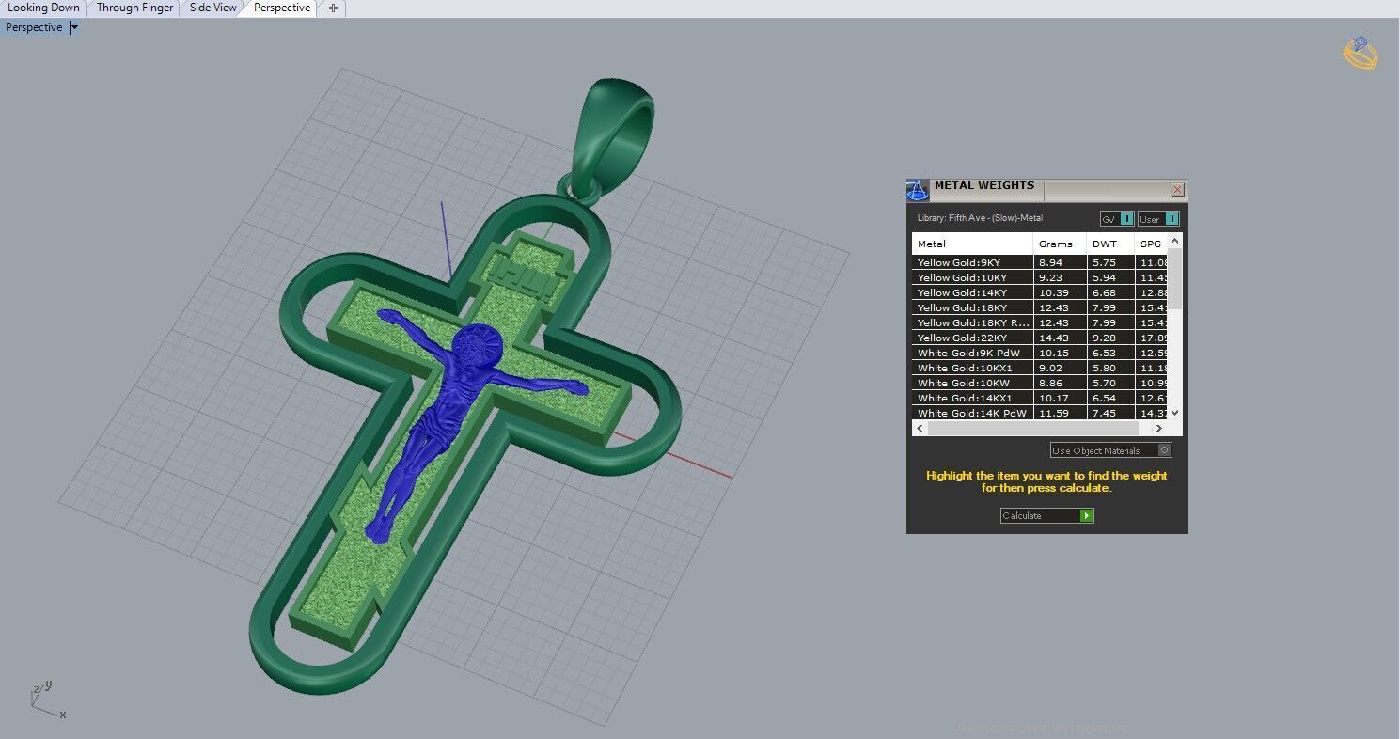Select the White Gold:10KW row

click(1039, 383)
